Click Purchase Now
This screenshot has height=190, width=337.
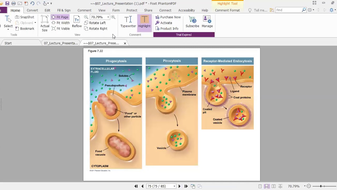pos(168,17)
